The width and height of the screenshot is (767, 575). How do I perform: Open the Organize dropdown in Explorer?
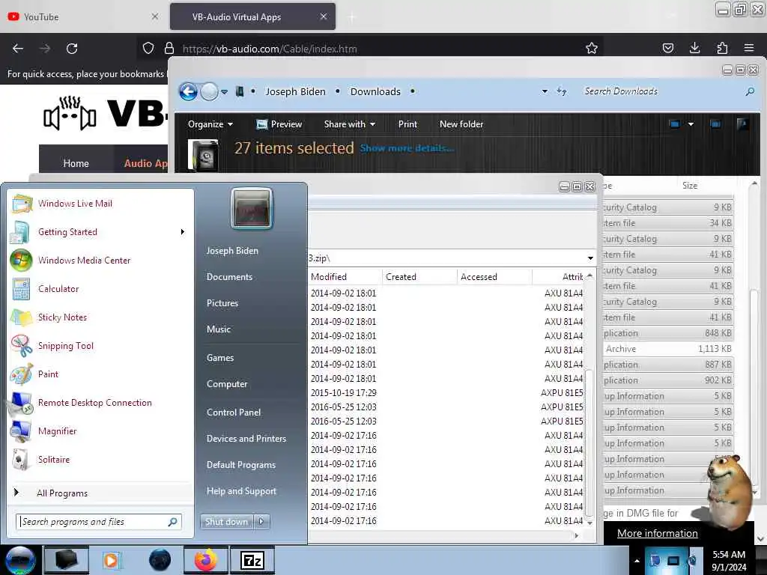click(x=210, y=124)
